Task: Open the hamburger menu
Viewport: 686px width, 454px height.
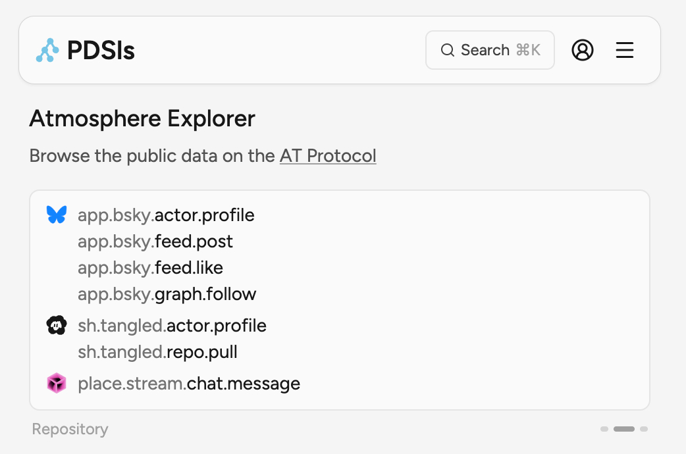Action: click(624, 50)
